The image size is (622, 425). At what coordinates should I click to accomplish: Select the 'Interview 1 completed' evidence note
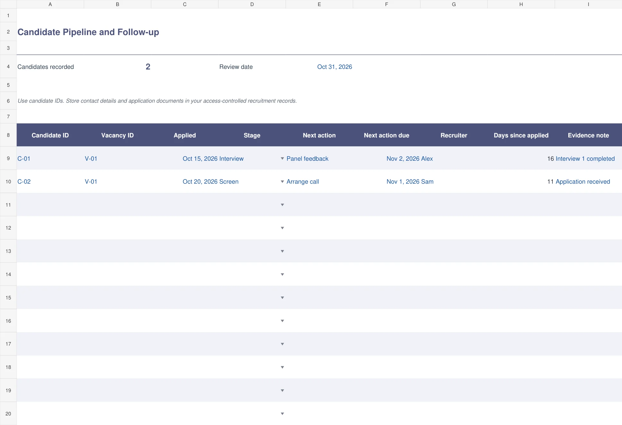585,159
